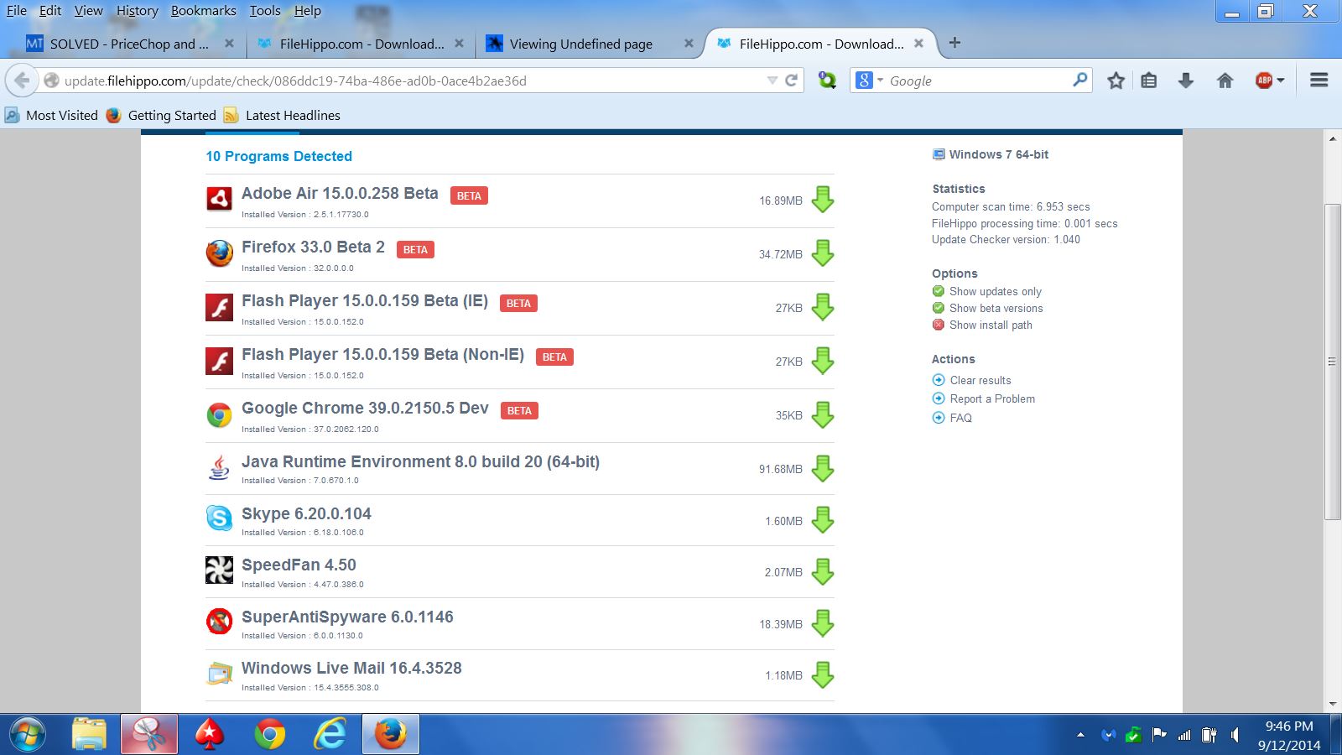The image size is (1342, 755).
Task: Download Java Runtime Environment 8.0 green arrow
Action: coord(823,468)
